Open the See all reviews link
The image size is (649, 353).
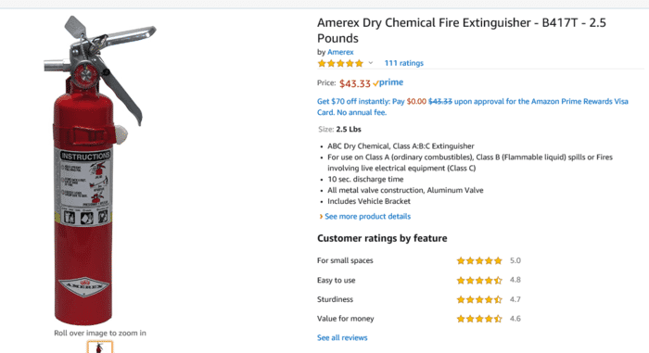[x=342, y=337]
